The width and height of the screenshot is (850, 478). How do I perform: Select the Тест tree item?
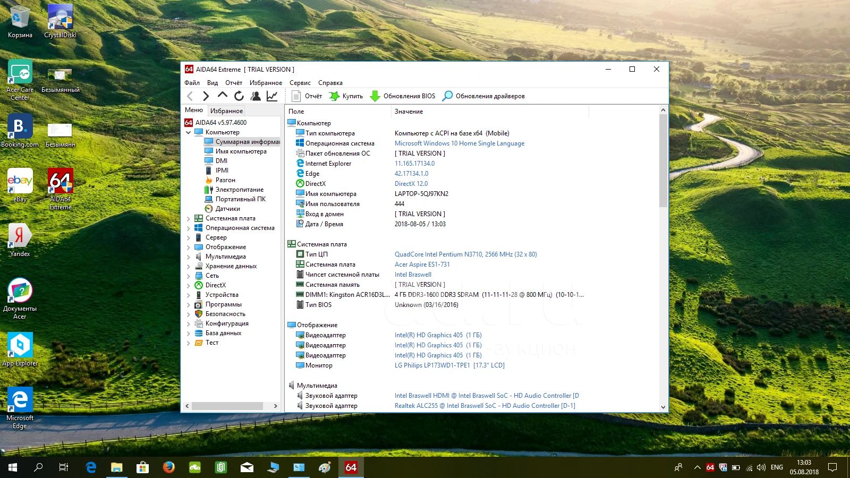pyautogui.click(x=212, y=343)
